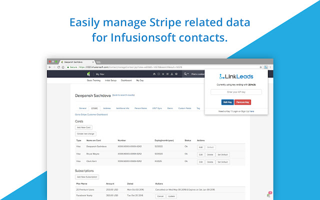Click the Remove Key button
This screenshot has height=200, width=320.
[242, 102]
